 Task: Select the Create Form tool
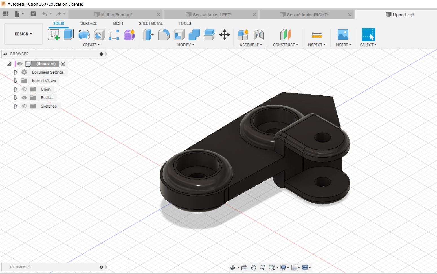(129, 35)
